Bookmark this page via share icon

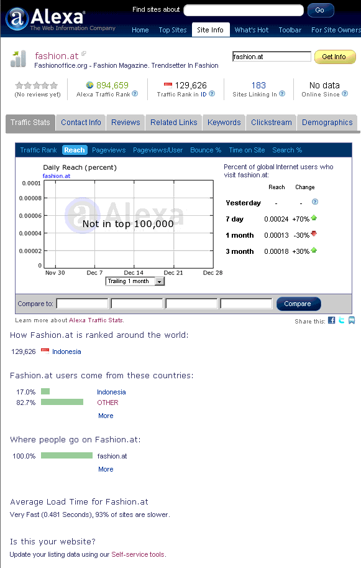[352, 320]
